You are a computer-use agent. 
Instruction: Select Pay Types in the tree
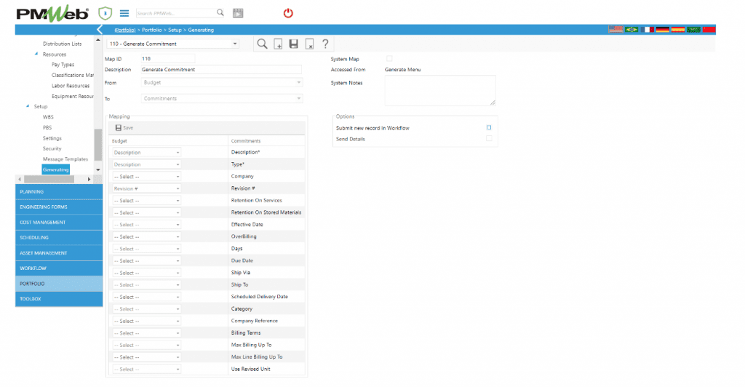pos(63,65)
